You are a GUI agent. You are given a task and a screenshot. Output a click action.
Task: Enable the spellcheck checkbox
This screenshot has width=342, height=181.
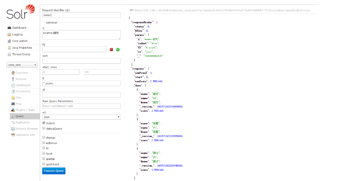44,164
